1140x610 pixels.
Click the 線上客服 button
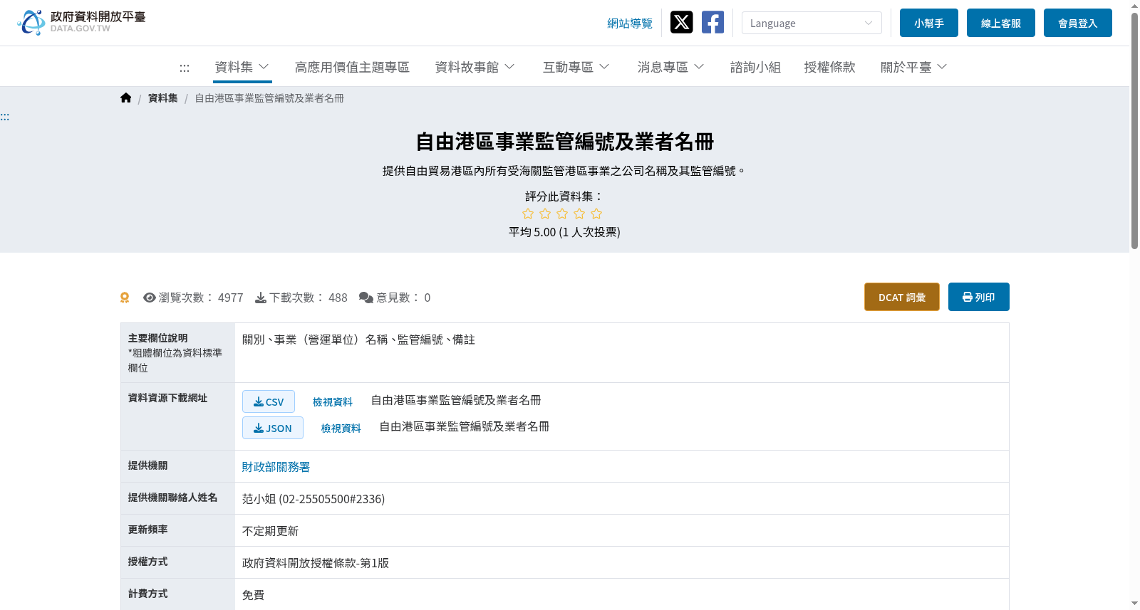pos(1001,23)
